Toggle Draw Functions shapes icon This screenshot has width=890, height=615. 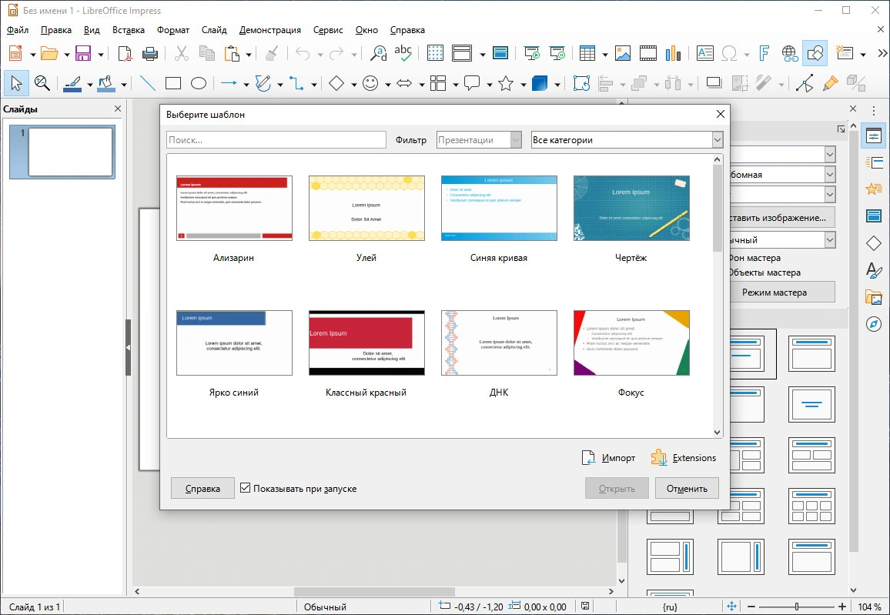point(815,53)
